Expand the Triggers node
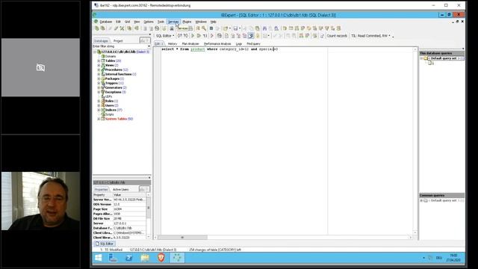The height and width of the screenshot is (269, 478). point(99,83)
